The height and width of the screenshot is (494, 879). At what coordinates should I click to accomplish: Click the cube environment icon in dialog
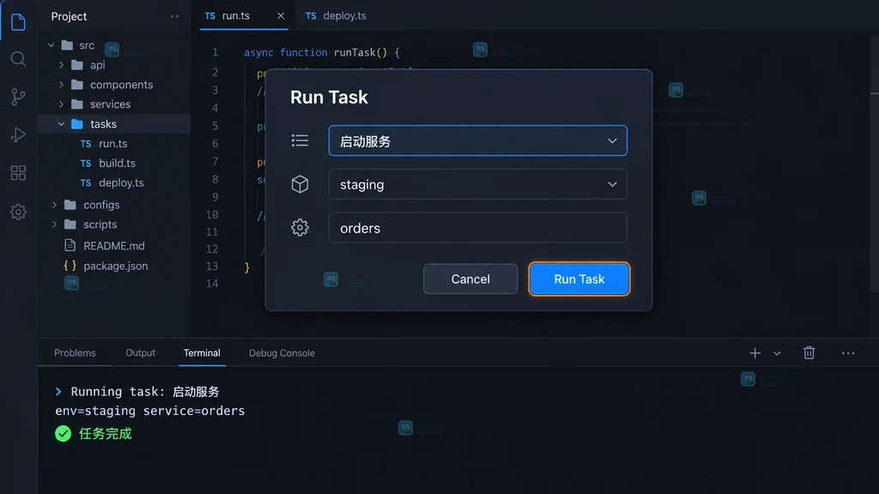tap(300, 184)
